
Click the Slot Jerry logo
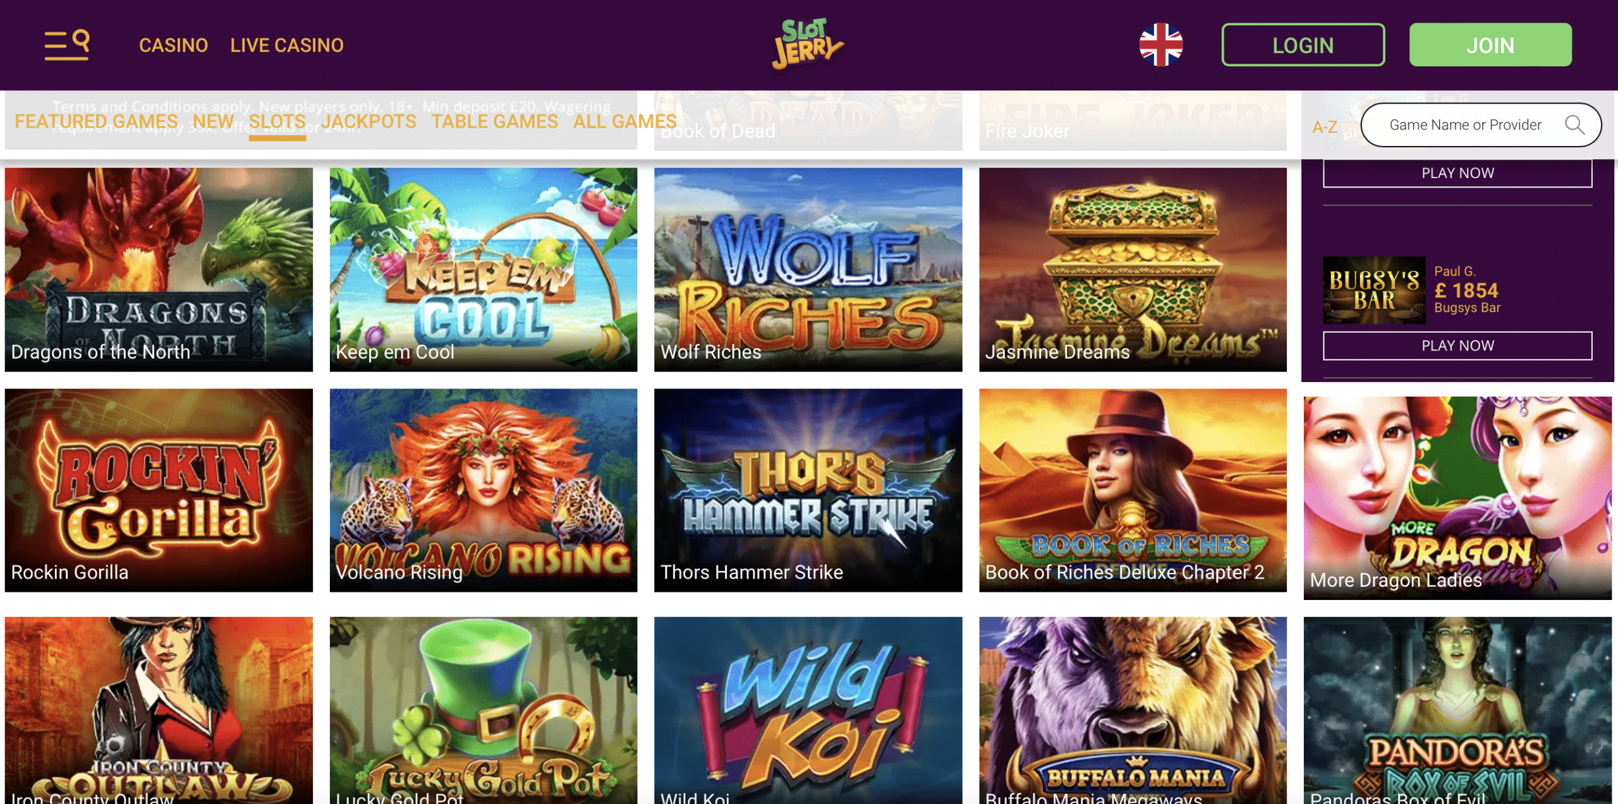point(808,44)
